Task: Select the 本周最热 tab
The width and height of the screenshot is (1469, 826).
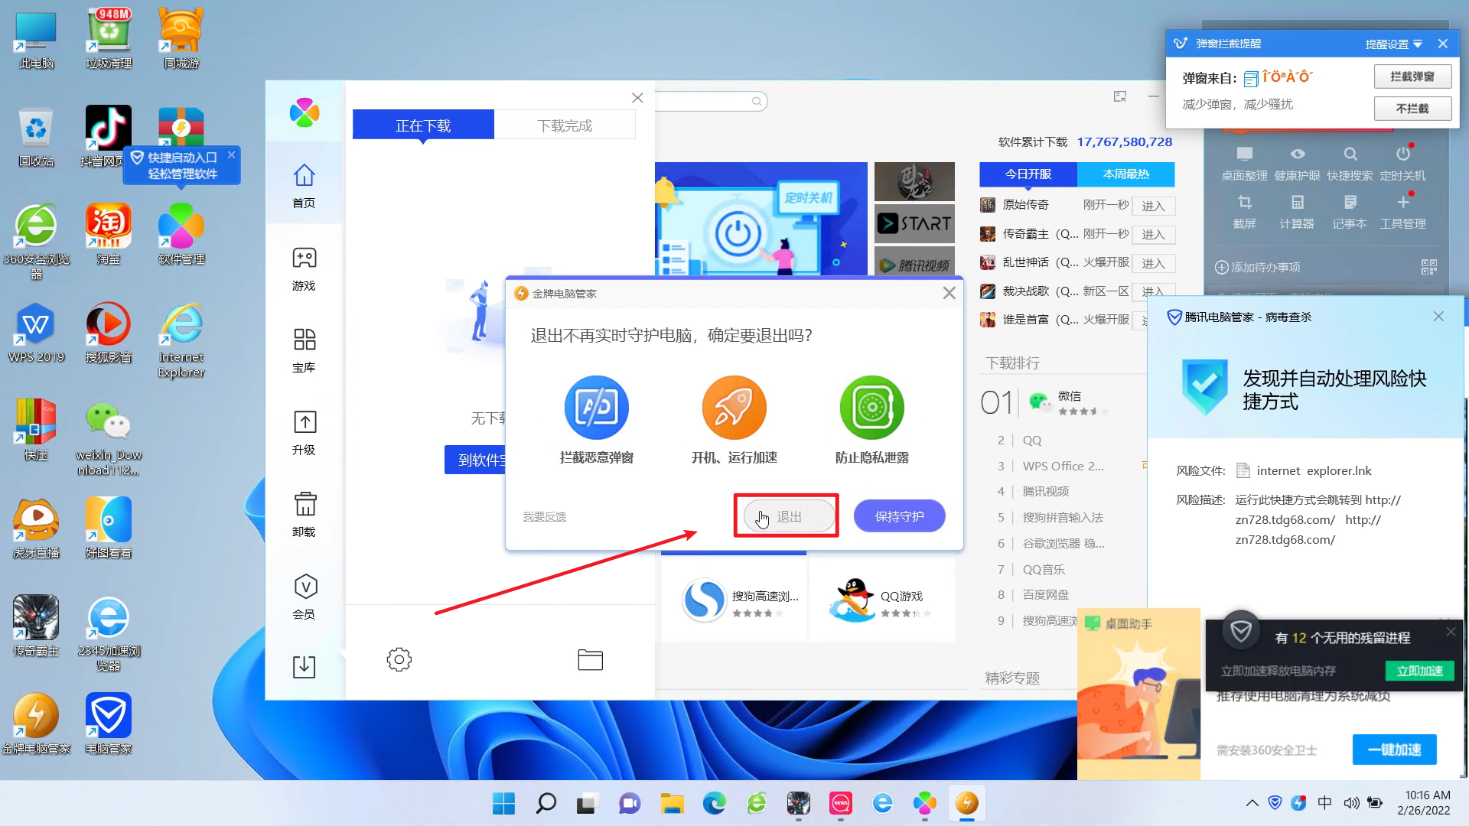Action: 1125,174
